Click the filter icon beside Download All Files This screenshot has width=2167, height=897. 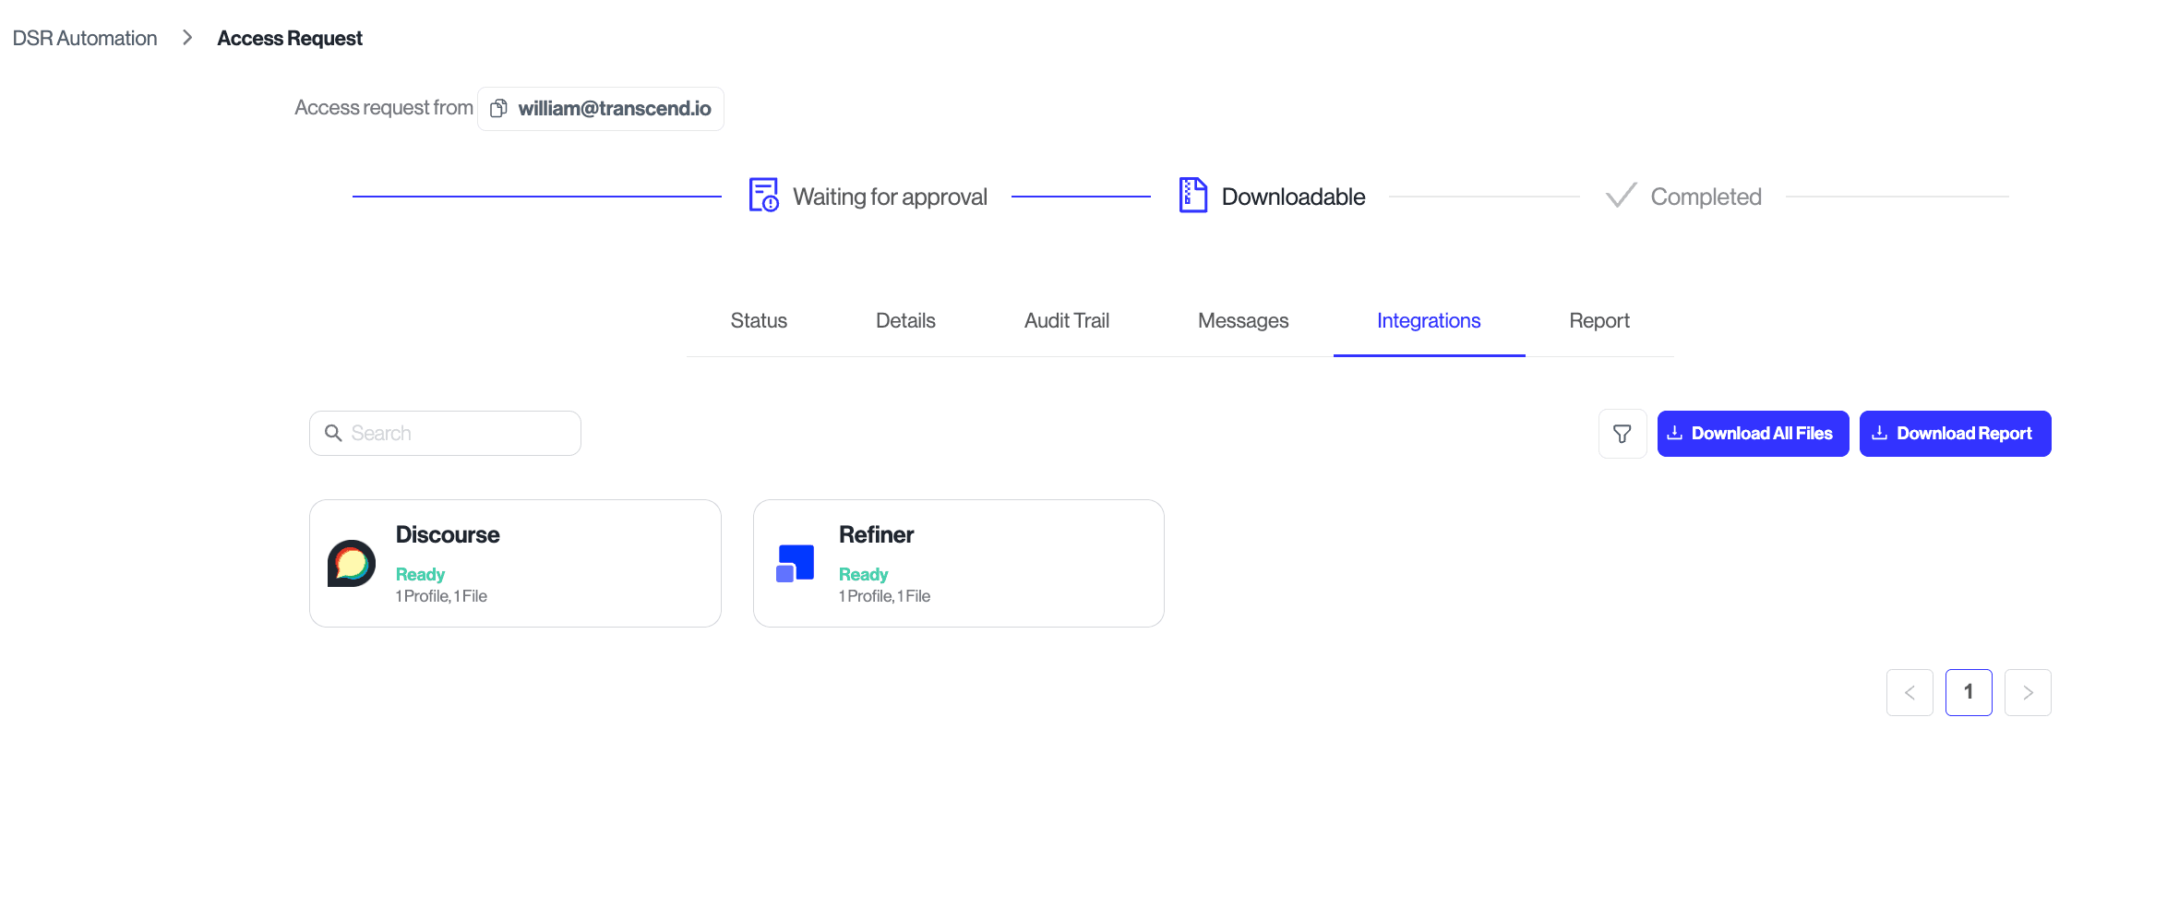click(1622, 433)
